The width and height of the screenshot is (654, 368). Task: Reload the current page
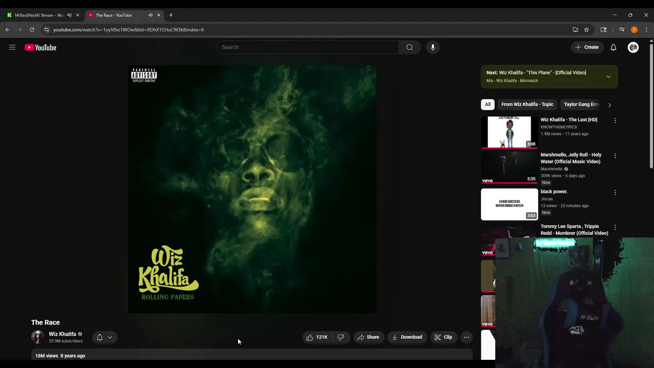32,30
